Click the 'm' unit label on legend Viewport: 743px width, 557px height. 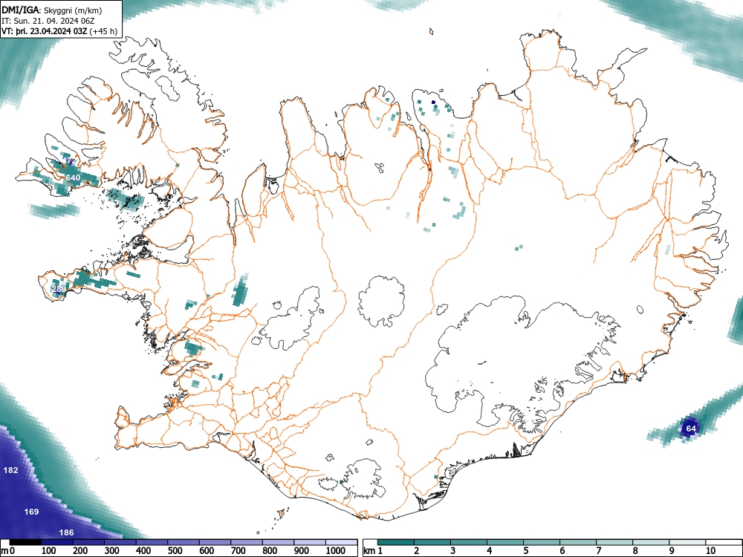tap(4, 551)
